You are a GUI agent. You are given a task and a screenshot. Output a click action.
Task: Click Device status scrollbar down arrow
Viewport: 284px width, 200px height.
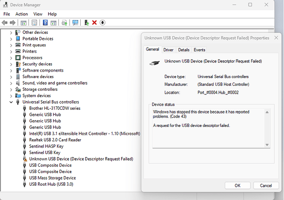pos(267,145)
